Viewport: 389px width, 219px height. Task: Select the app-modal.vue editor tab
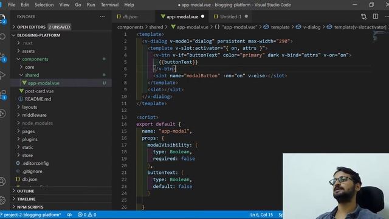182,16
